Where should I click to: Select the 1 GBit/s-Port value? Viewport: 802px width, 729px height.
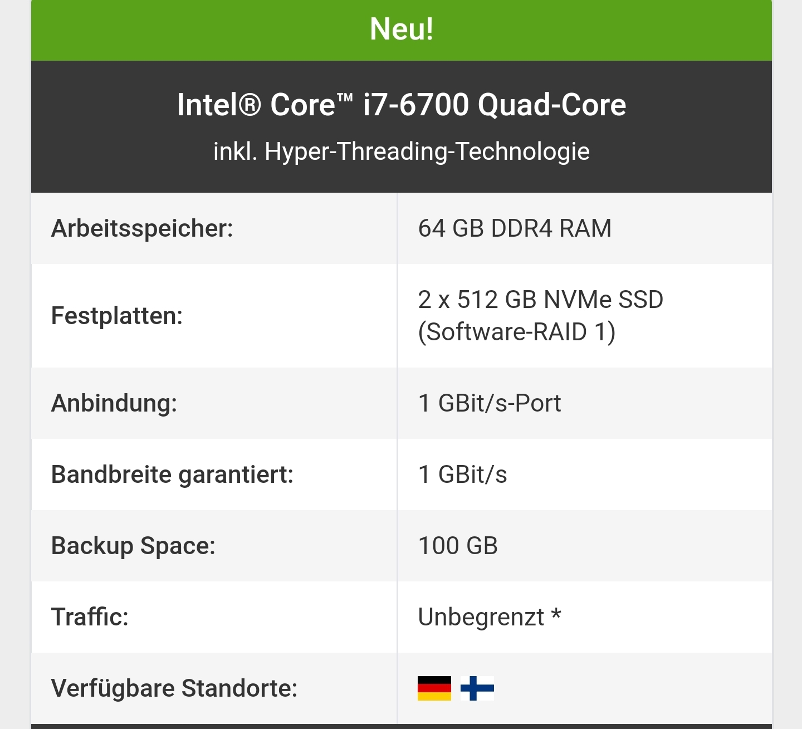tap(490, 403)
